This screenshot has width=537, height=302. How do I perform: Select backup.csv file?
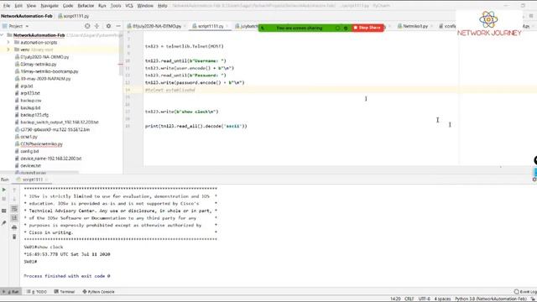tap(31, 101)
